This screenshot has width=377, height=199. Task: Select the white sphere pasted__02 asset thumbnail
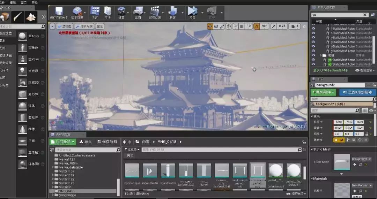coord(276,171)
